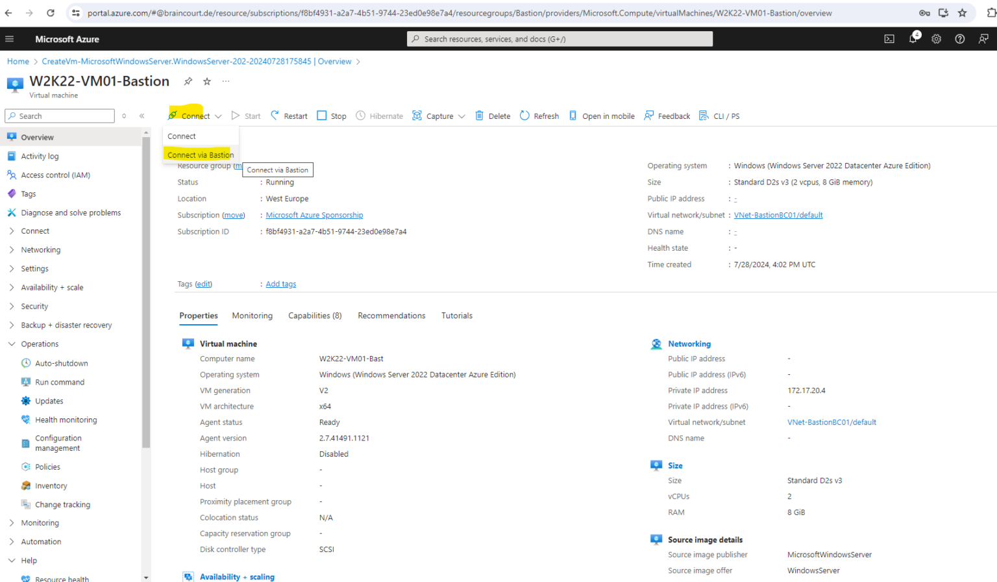
Task: Restart the virtual machine from the toolbar
Action: tap(289, 116)
